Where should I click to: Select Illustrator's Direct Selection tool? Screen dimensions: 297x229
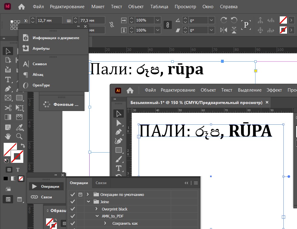[118, 123]
